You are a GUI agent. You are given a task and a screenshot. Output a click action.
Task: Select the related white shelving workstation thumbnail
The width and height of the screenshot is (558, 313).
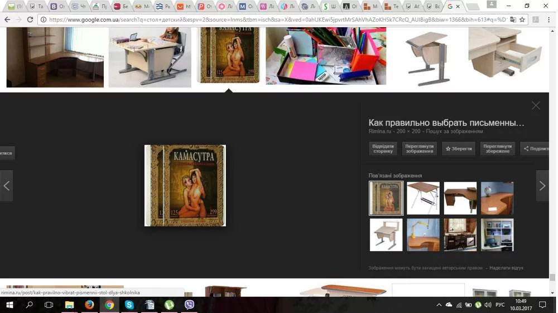(497, 235)
